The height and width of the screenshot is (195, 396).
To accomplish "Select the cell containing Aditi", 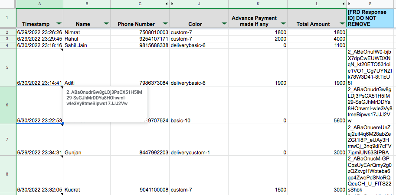I will click(x=87, y=67).
